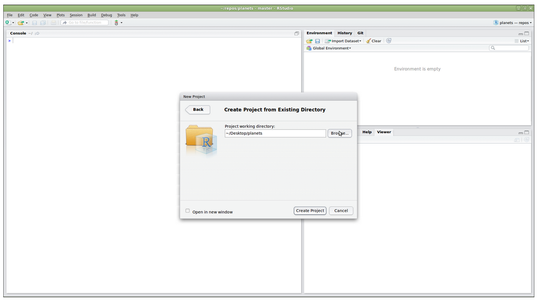The width and height of the screenshot is (539, 300).
Task: Click the Project working directory field
Action: point(275,133)
